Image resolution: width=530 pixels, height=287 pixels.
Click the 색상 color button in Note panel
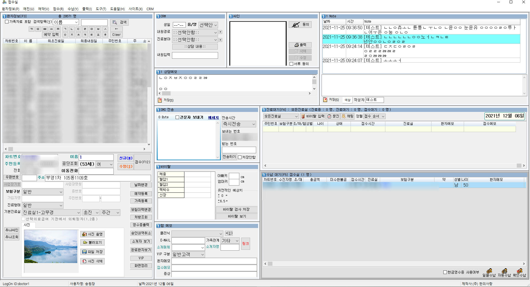pos(347,100)
